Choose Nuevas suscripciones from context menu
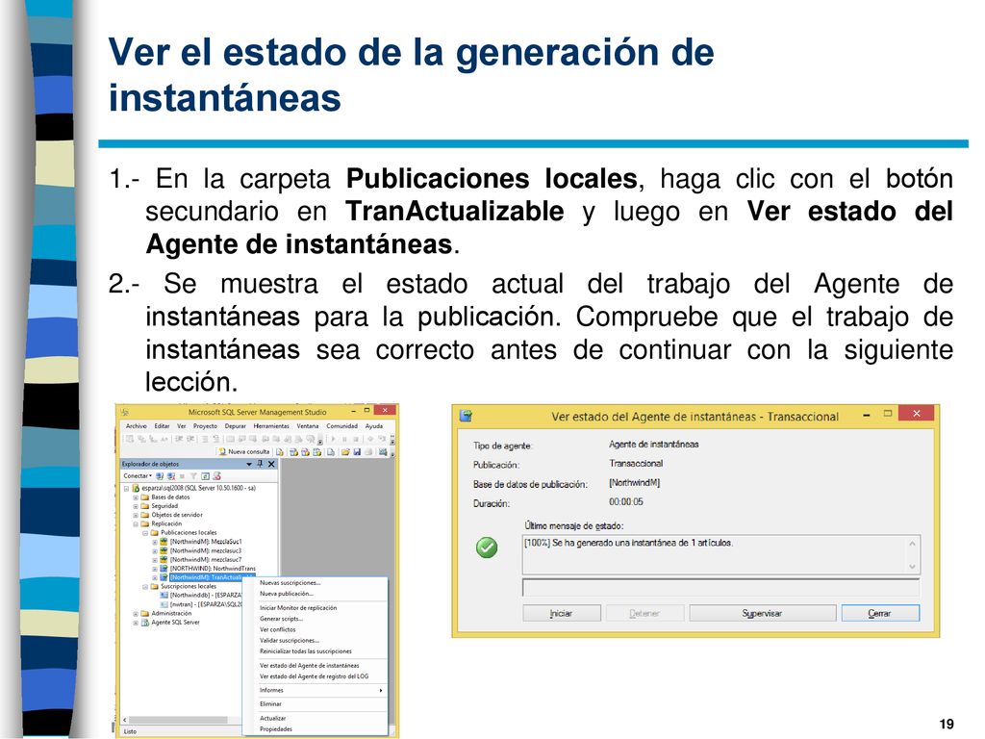Image resolution: width=985 pixels, height=739 pixels. [x=316, y=582]
